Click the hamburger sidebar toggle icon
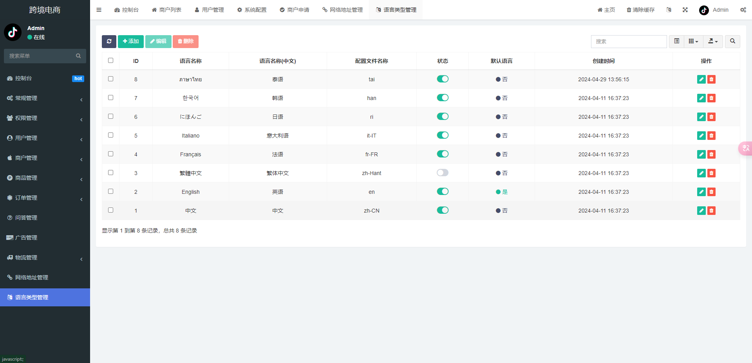The height and width of the screenshot is (363, 752). 99,10
